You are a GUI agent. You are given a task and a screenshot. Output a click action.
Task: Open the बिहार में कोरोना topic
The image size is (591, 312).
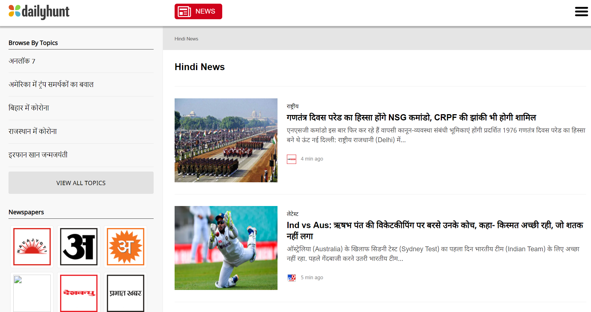(29, 108)
